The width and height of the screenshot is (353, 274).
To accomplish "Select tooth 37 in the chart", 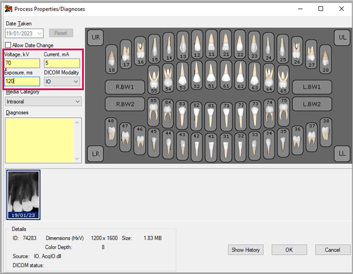I will [x=312, y=137].
